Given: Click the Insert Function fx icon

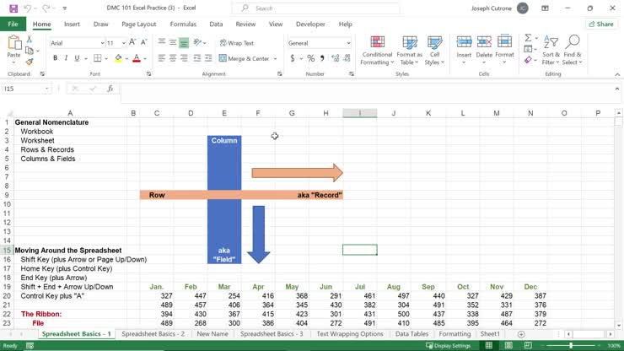Looking at the screenshot, I should 110,89.
